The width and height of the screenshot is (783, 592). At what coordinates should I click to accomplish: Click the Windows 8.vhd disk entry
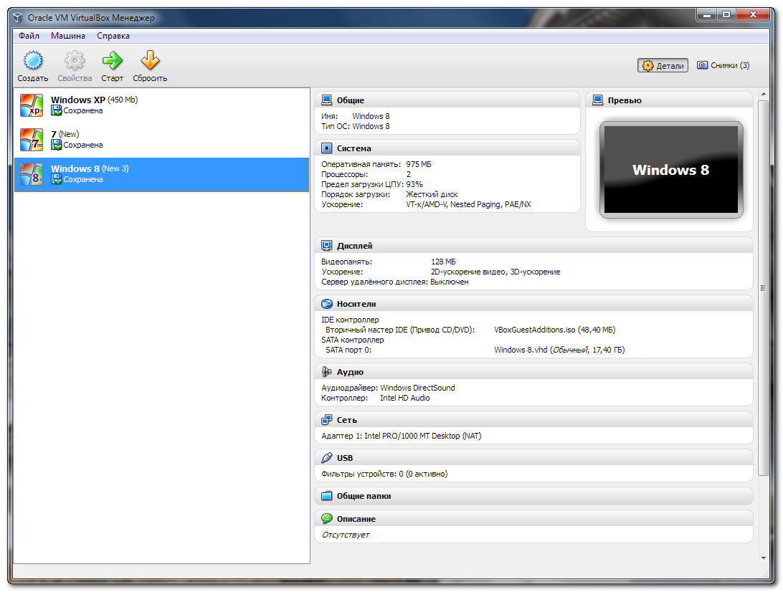point(559,350)
